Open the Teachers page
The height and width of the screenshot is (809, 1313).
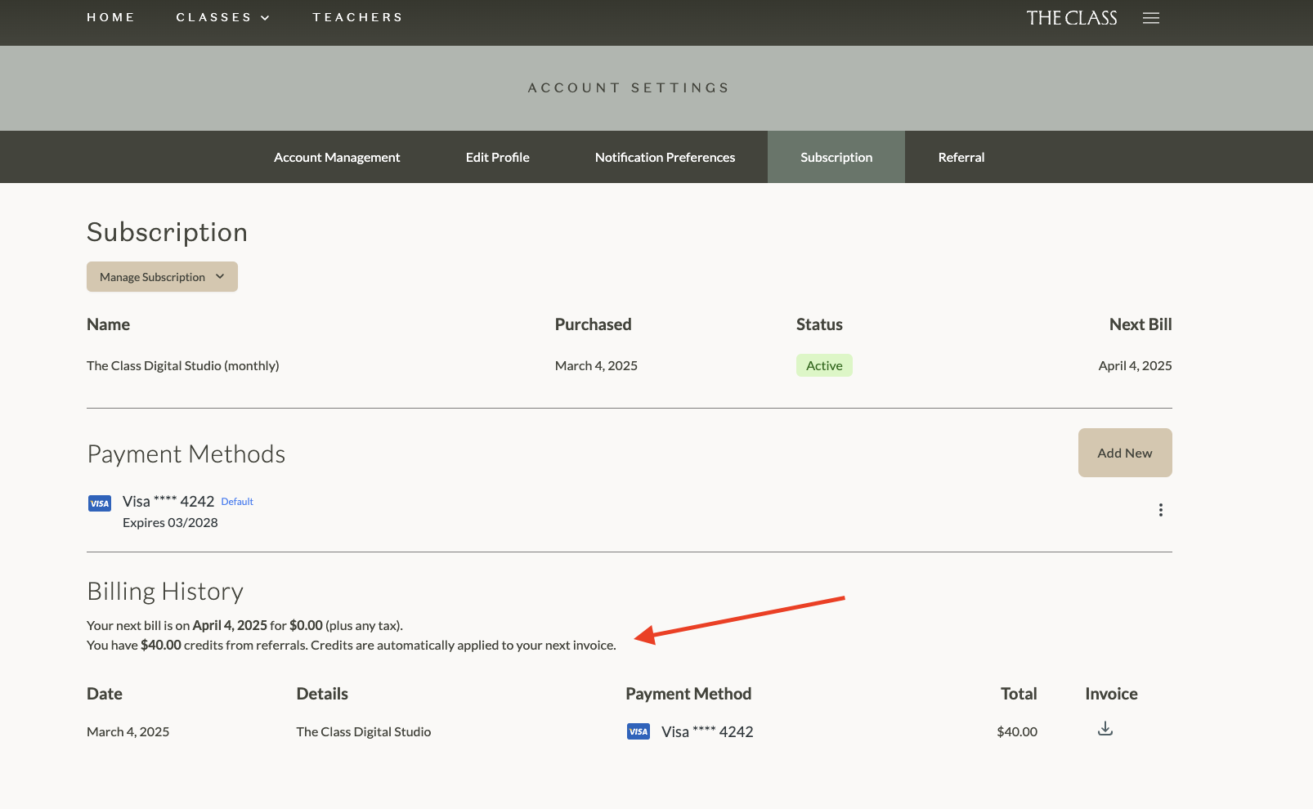[358, 17]
